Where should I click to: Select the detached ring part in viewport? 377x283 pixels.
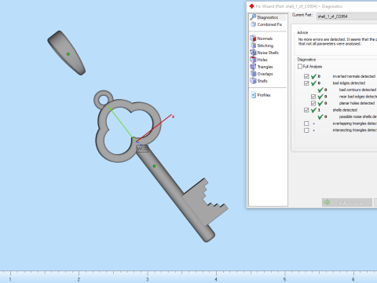(66, 53)
